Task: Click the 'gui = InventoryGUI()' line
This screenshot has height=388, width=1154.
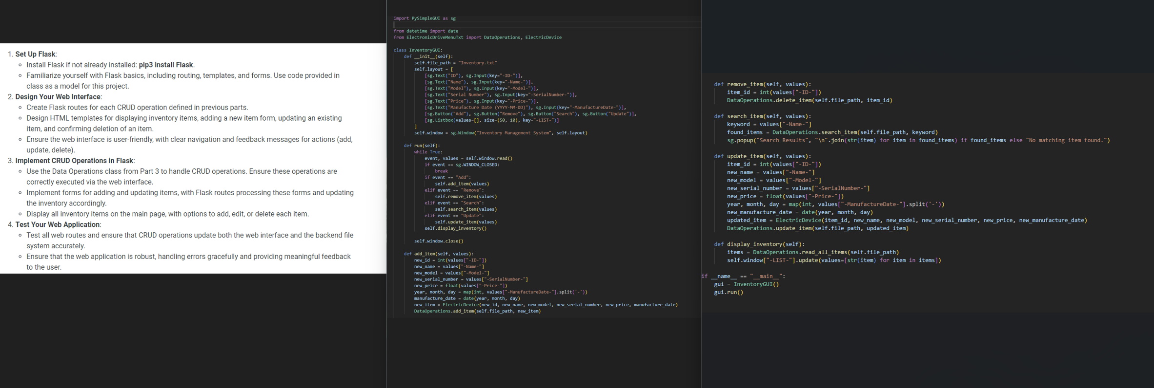Action: point(746,284)
